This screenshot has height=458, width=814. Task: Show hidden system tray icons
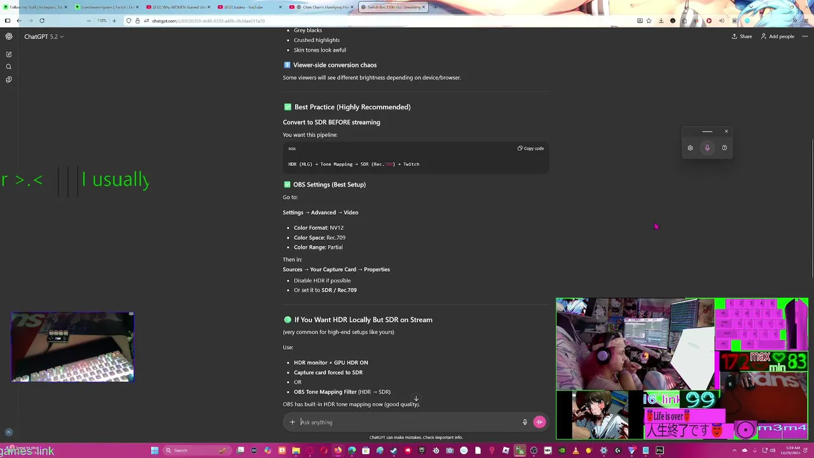[x=735, y=450]
